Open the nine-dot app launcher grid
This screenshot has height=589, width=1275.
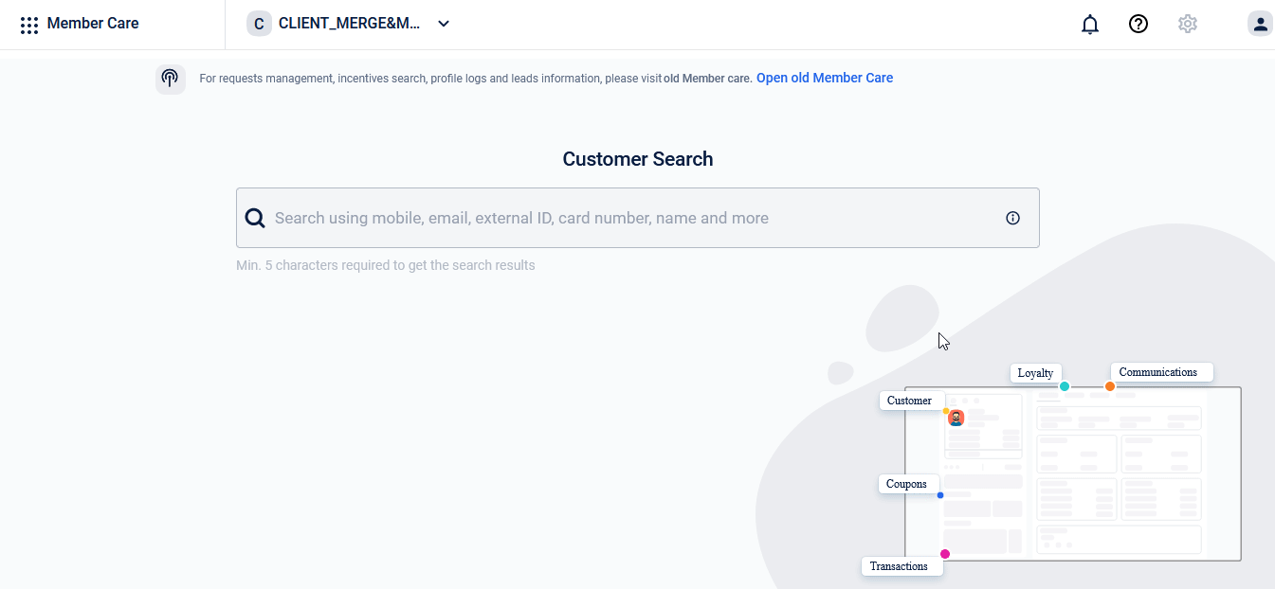pyautogui.click(x=29, y=25)
